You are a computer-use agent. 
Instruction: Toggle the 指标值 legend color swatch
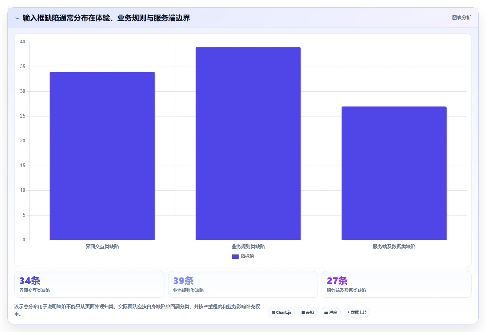coord(235,257)
